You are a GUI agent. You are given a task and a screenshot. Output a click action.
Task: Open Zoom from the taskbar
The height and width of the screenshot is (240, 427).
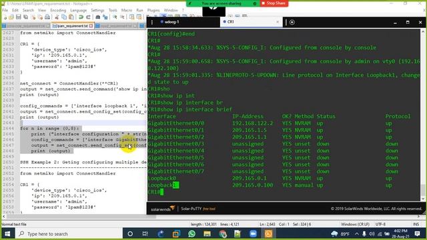253,234
